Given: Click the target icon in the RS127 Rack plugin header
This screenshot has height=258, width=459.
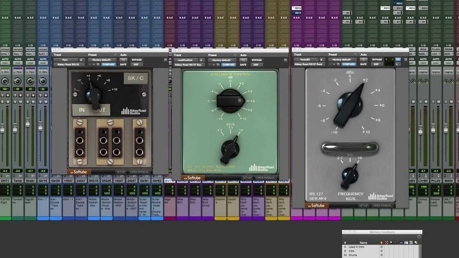Looking at the screenshot, I should click(406, 59).
